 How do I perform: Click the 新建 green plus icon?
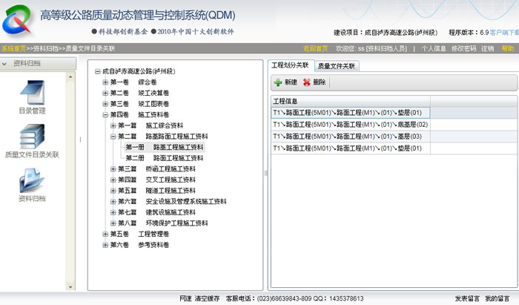coord(278,82)
